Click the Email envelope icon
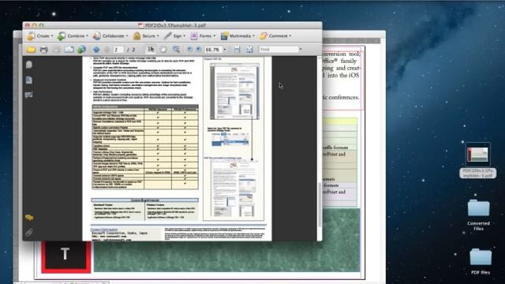Image resolution: width=505 pixels, height=284 pixels. (x=69, y=49)
